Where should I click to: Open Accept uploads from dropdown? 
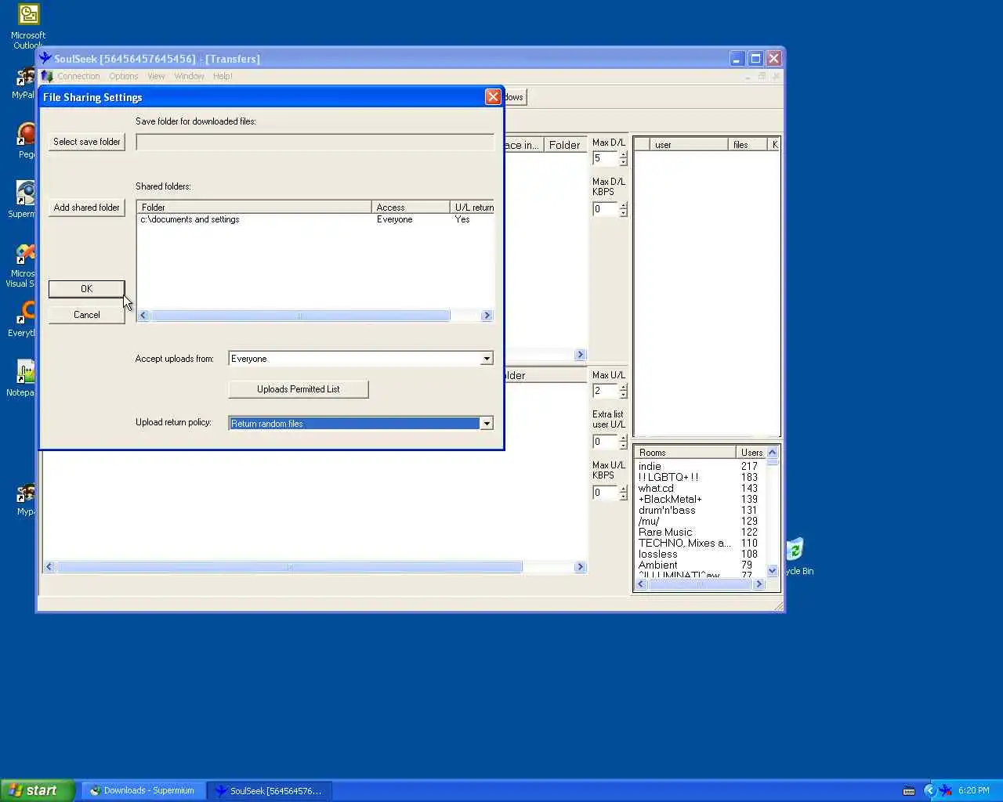[487, 359]
